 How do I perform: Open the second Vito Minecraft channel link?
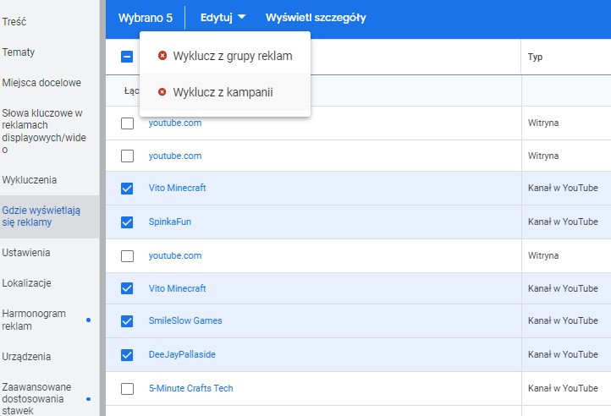click(178, 288)
